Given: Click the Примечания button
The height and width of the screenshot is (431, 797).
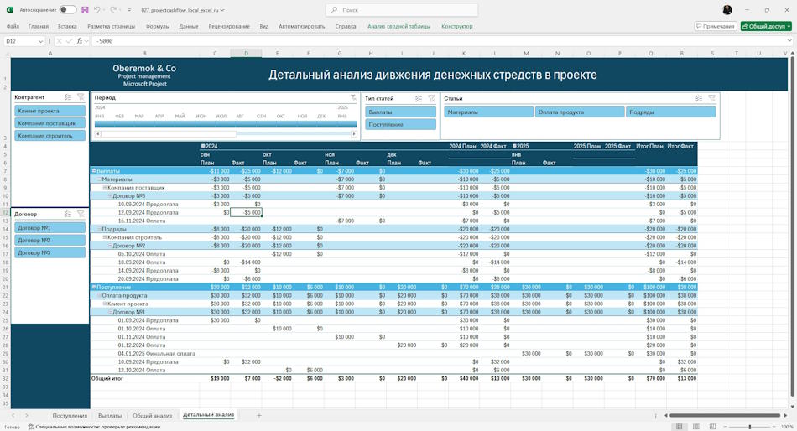Looking at the screenshot, I should coord(715,26).
